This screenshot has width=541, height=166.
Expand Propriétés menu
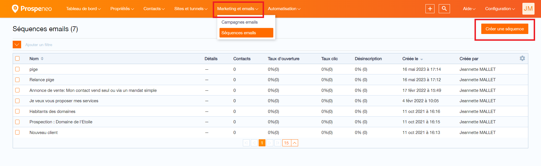[122, 9]
